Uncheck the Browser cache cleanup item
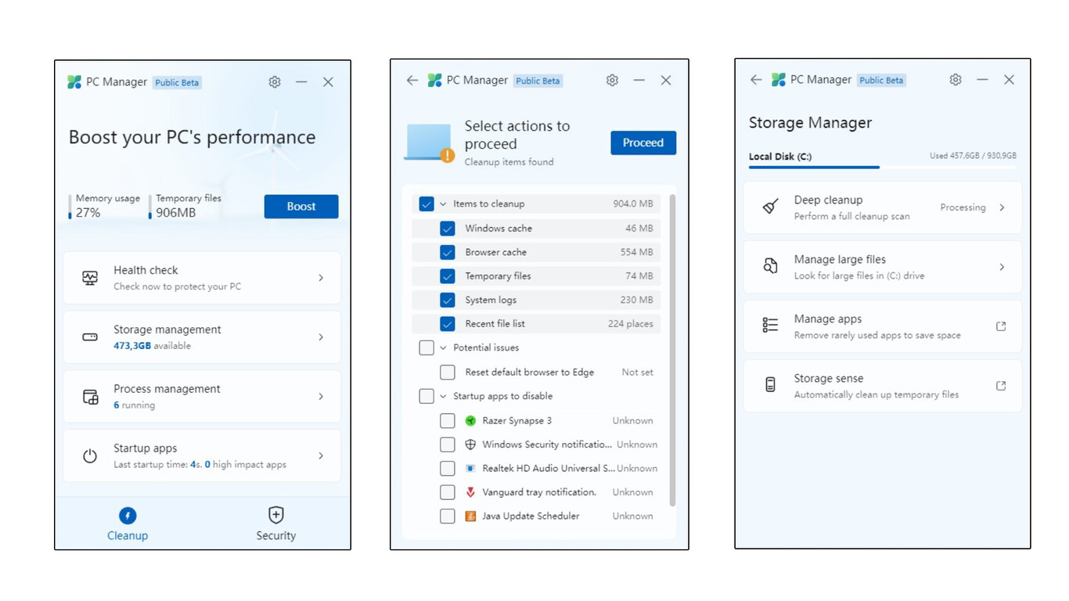Image resolution: width=1069 pixels, height=601 pixels. click(x=448, y=252)
